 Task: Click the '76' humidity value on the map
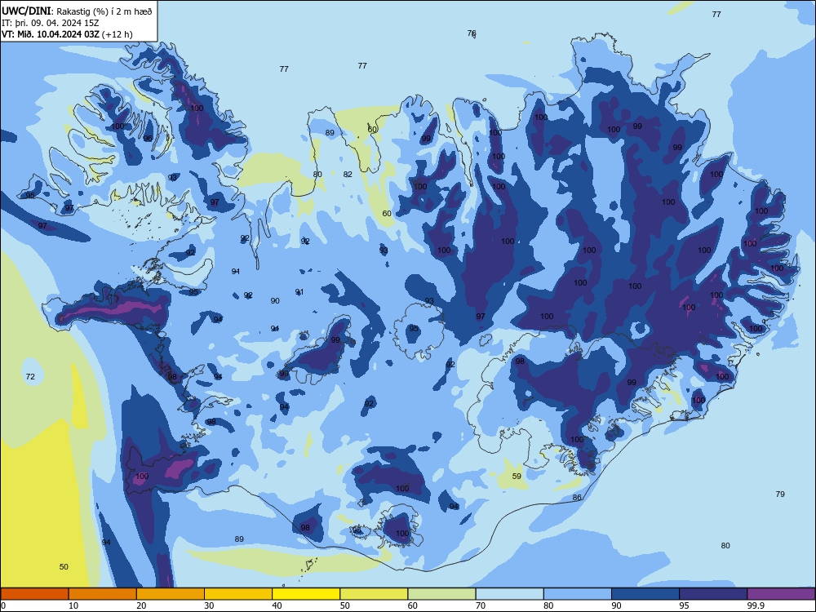(472, 33)
